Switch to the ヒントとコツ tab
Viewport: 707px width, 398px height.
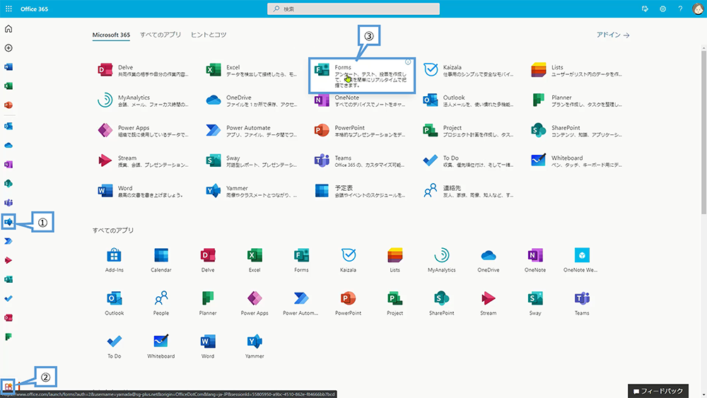coord(209,35)
